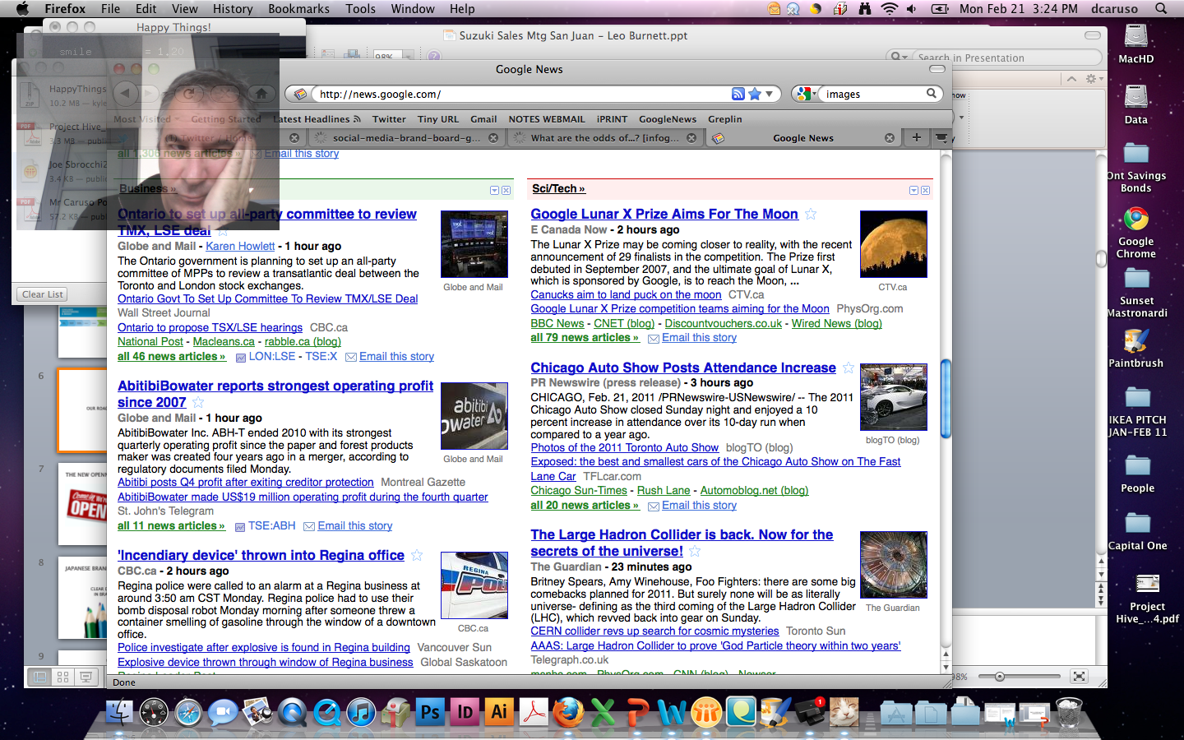Star the Google Lunar X Prize story

[811, 214]
